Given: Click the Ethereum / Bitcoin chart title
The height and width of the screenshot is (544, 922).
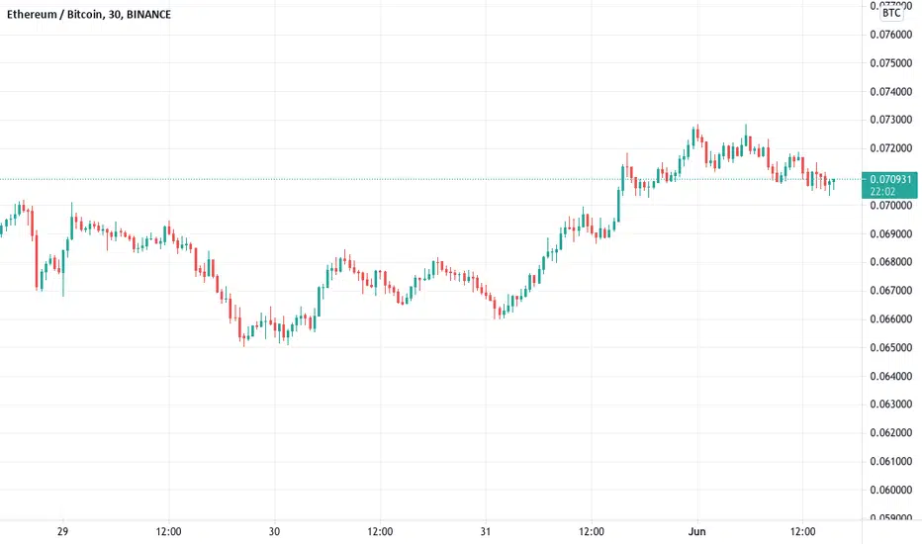Looking at the screenshot, I should point(89,14).
